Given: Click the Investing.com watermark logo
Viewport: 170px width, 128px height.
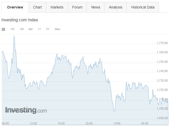Looking at the screenshot, I should click(x=26, y=111).
